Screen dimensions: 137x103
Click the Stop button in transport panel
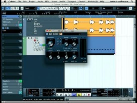pyautogui.click(x=79, y=95)
